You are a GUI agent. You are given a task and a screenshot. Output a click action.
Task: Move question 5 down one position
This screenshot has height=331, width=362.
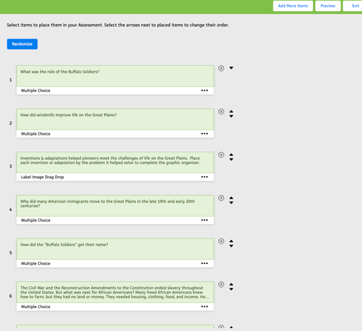pos(231,246)
